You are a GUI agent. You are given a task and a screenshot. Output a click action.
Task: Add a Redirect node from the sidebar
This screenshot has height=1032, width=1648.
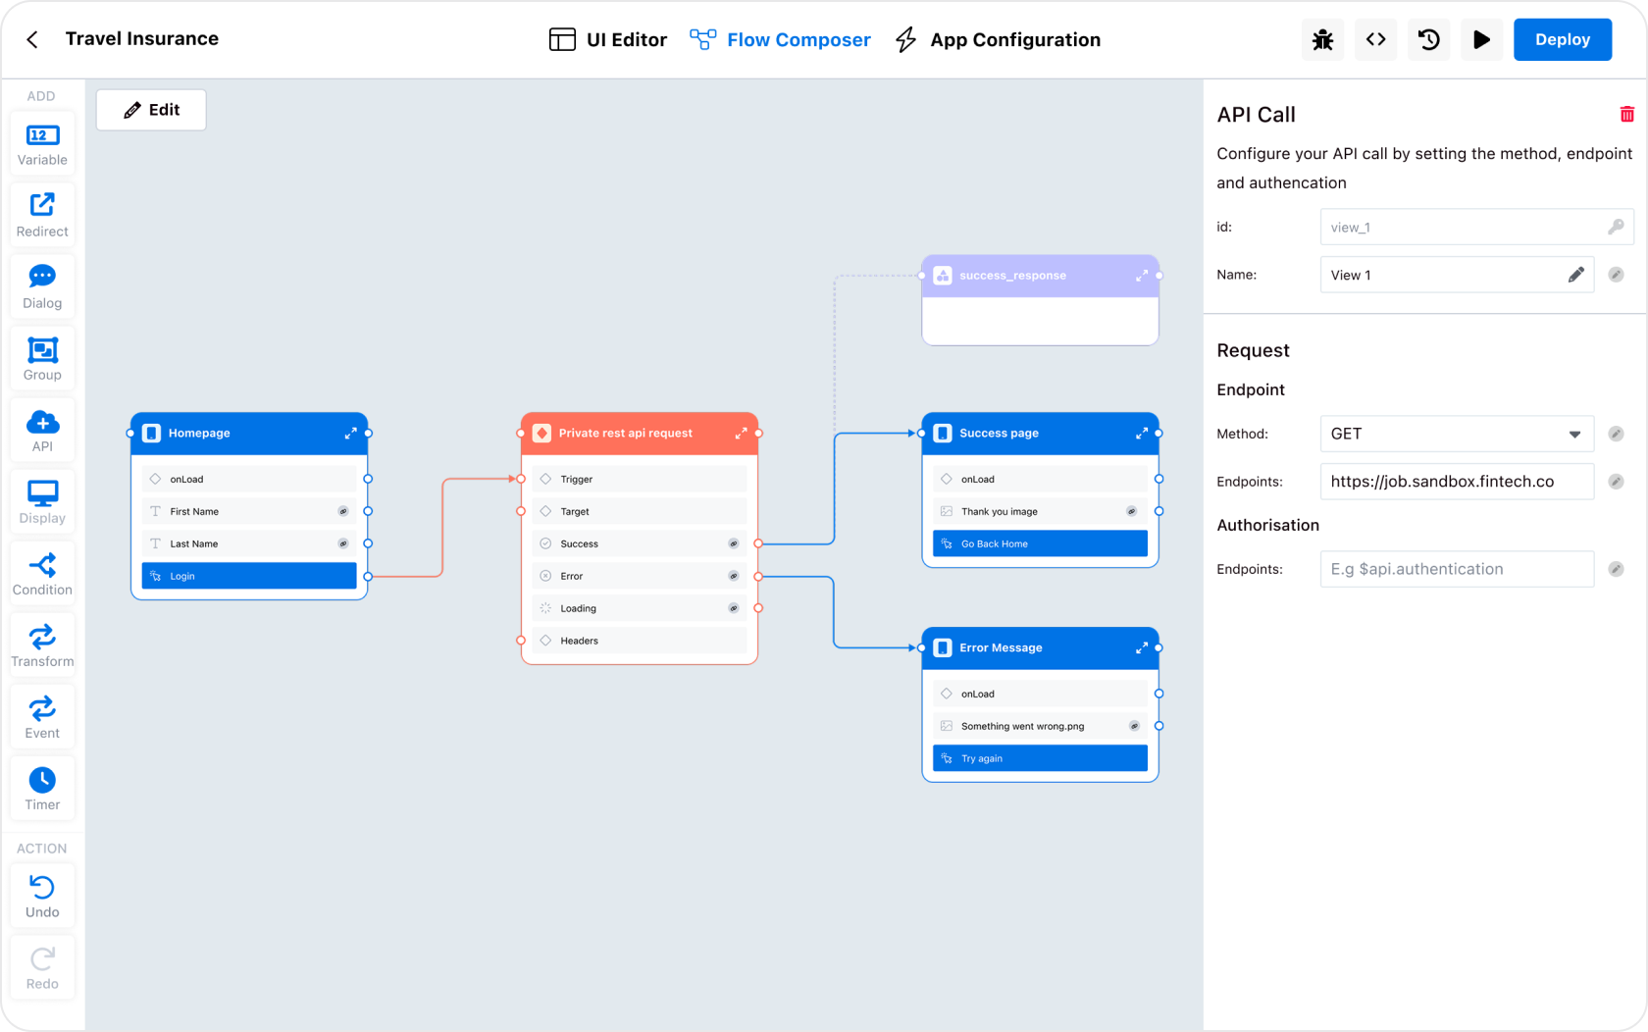(x=42, y=214)
